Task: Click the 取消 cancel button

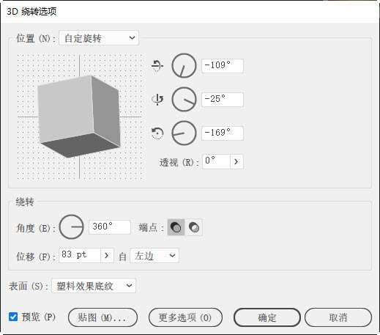Action: (338, 317)
